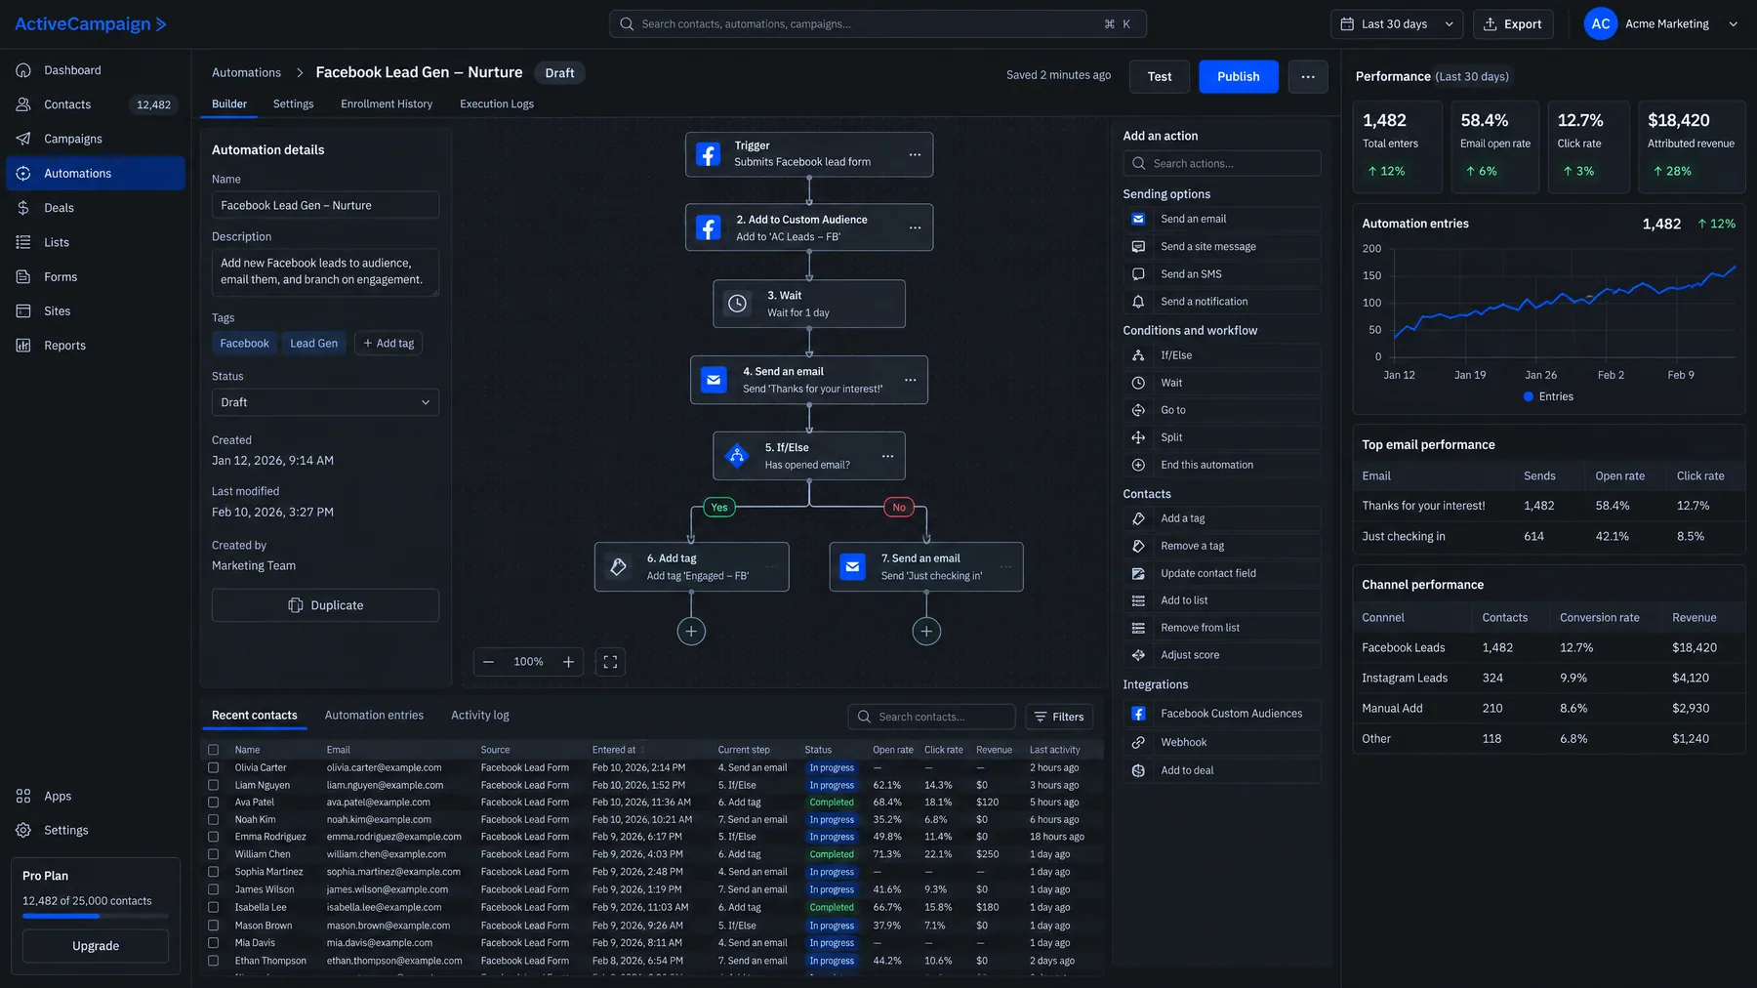Open options on Add to Custom Audience node
Image resolution: width=1757 pixels, height=988 pixels.
[x=915, y=227]
